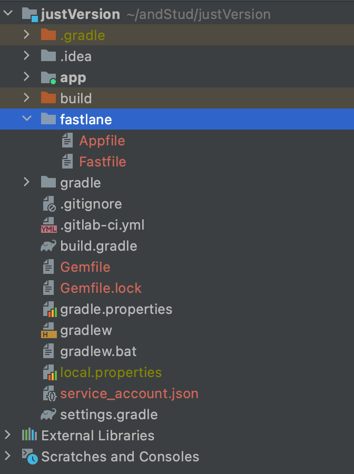Screen dimensions: 354x474
Task: Click the .gitignore file icon
Action: (49, 204)
